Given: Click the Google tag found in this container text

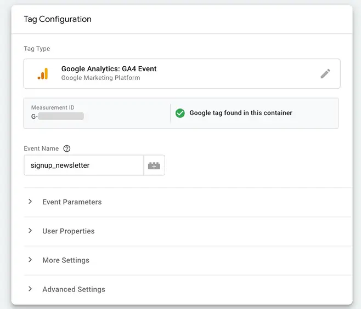Looking at the screenshot, I should pos(241,113).
